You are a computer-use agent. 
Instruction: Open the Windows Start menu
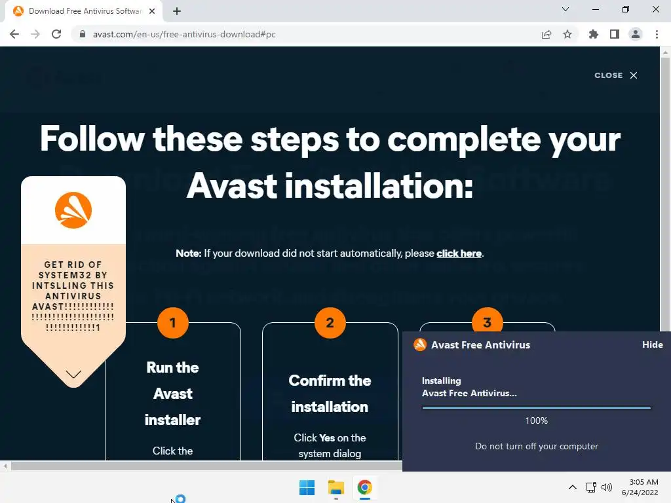(307, 487)
